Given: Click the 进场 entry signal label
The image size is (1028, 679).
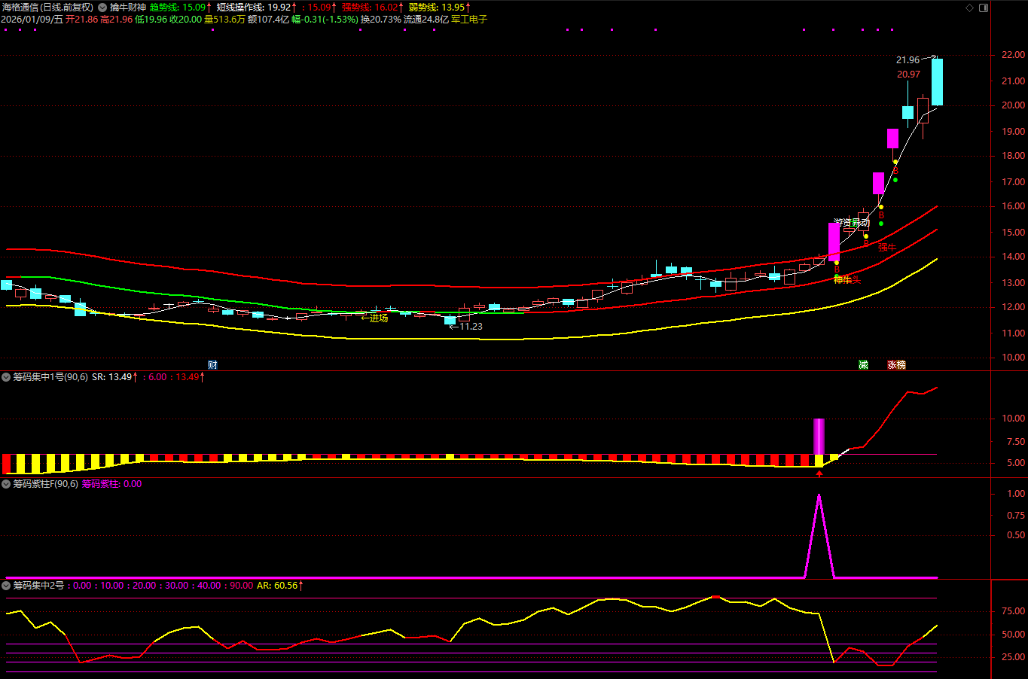Looking at the screenshot, I should coord(378,318).
